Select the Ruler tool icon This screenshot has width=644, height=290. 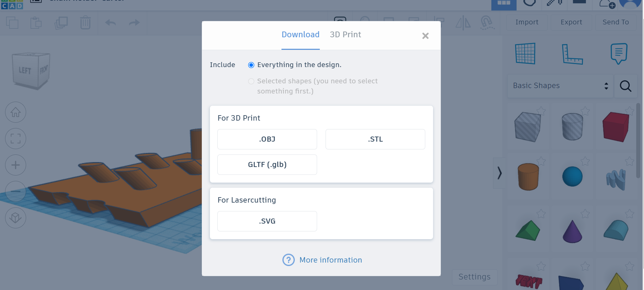[x=572, y=54]
